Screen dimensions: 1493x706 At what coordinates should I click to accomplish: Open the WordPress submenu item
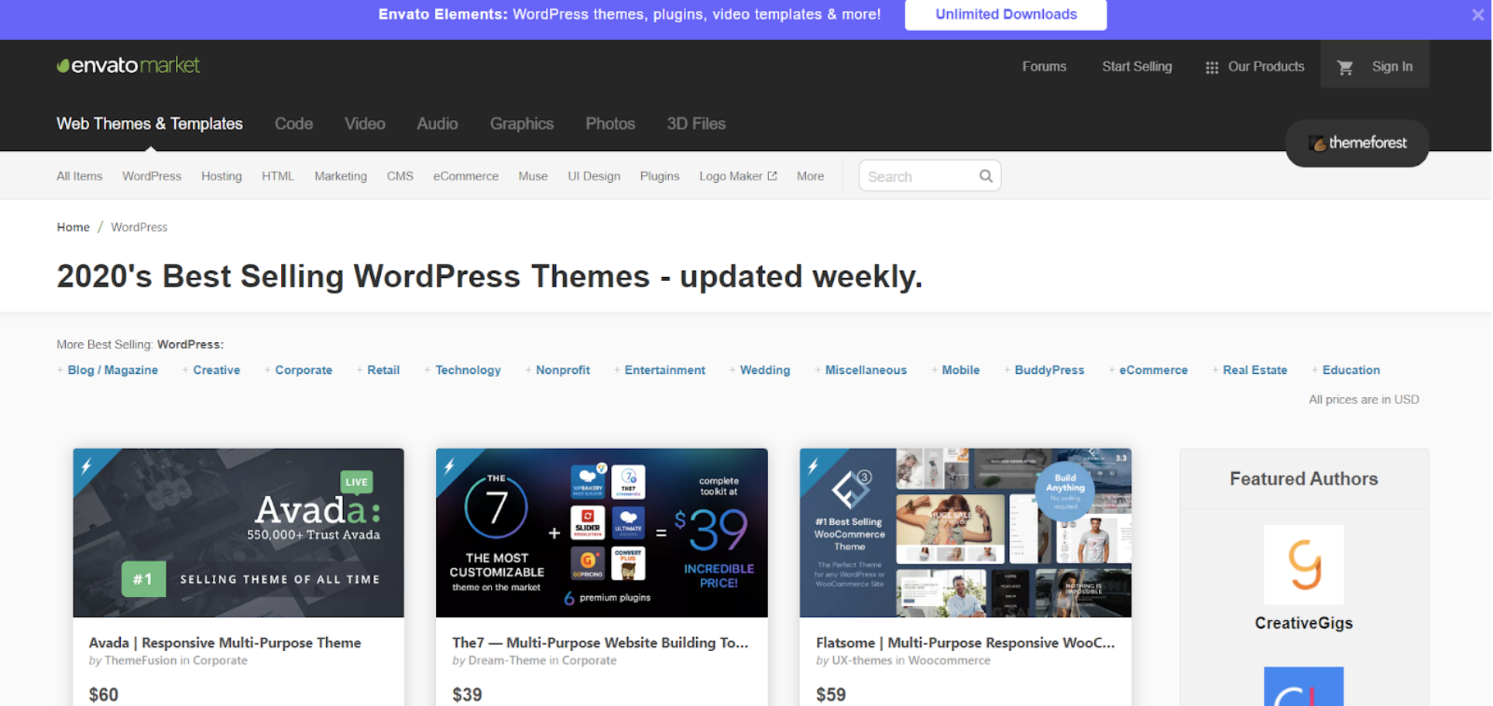[152, 176]
